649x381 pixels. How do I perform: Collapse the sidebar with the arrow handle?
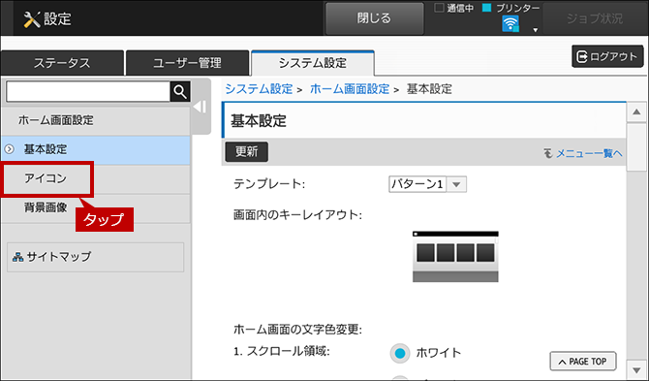201,107
